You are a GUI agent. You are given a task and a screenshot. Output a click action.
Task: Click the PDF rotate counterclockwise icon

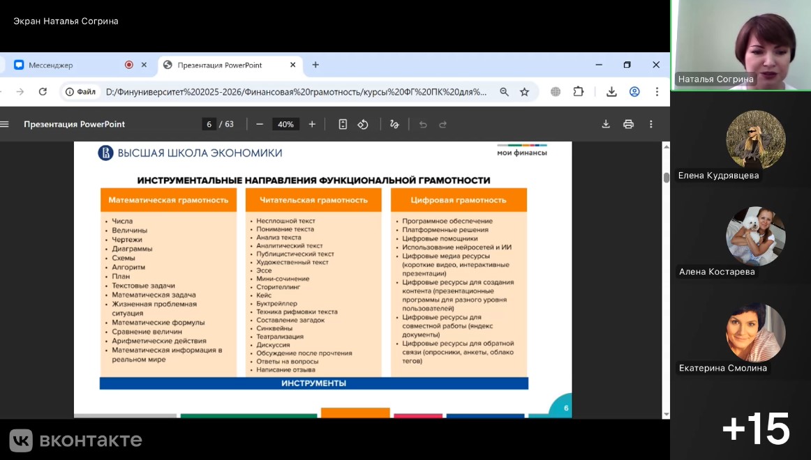pos(363,124)
